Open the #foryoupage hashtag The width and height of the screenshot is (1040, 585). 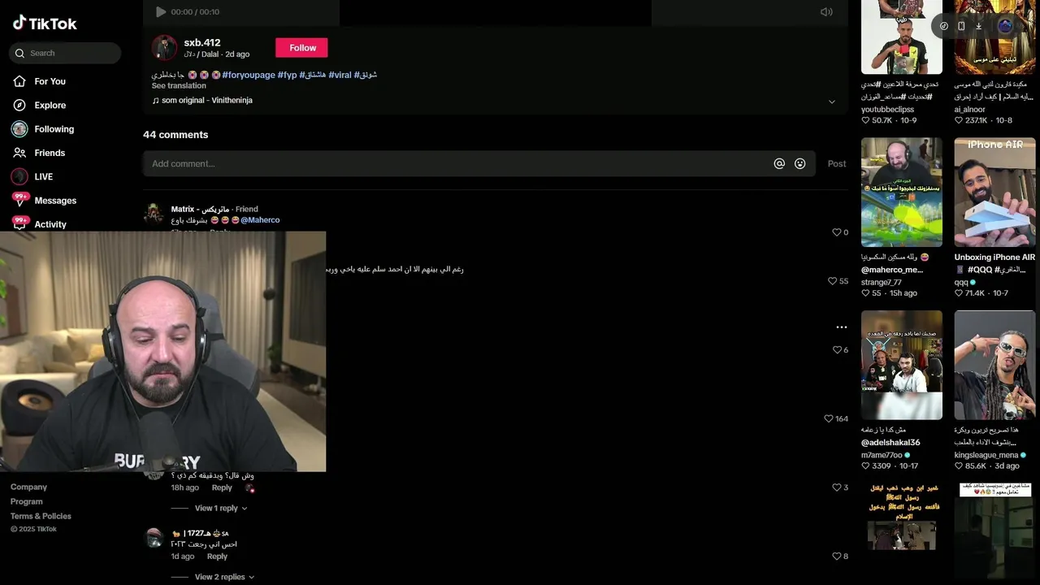[x=248, y=75]
